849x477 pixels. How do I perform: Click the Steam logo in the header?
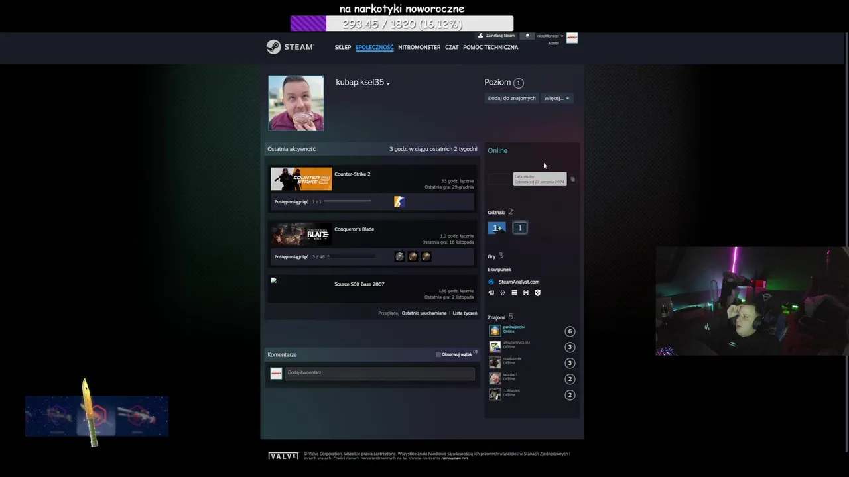(290, 47)
